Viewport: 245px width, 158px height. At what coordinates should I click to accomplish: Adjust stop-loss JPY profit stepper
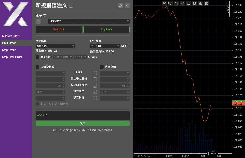pyautogui.click(x=64, y=92)
